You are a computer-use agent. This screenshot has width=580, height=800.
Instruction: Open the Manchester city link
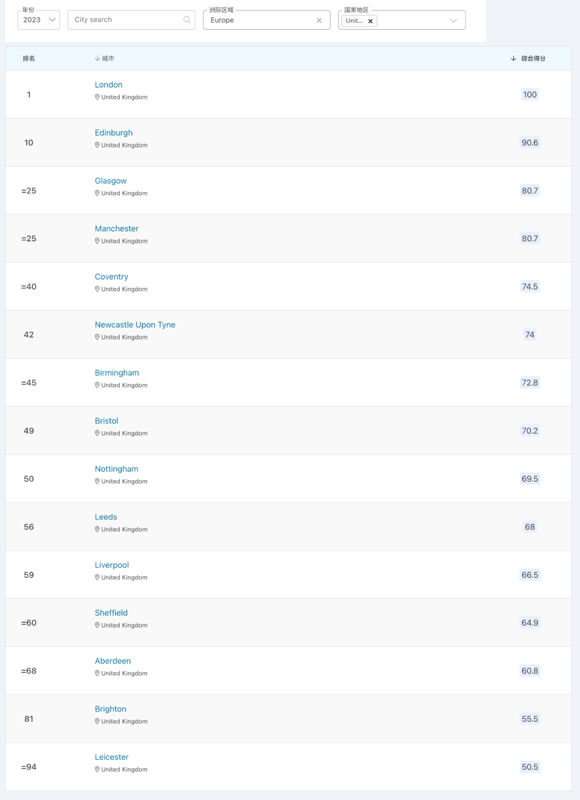[117, 229]
